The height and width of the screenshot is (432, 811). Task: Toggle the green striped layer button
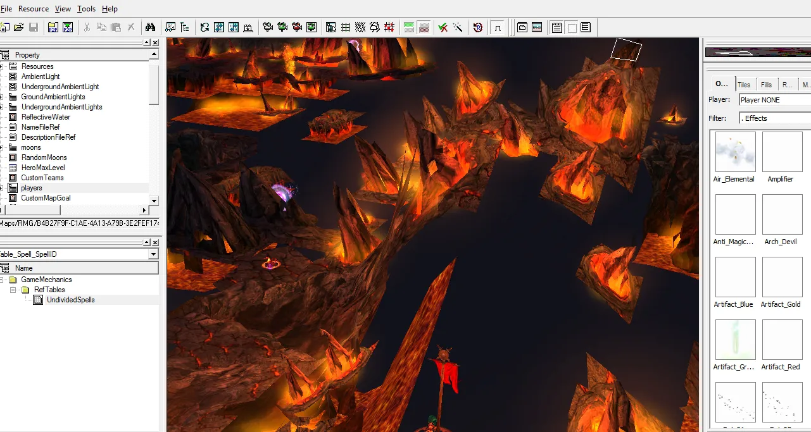[409, 27]
